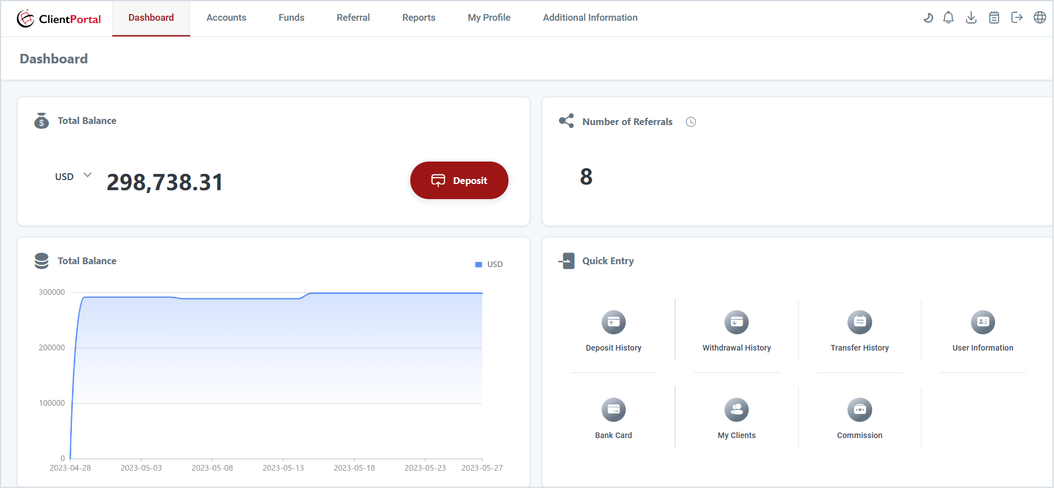Click the logout icon

(1017, 18)
